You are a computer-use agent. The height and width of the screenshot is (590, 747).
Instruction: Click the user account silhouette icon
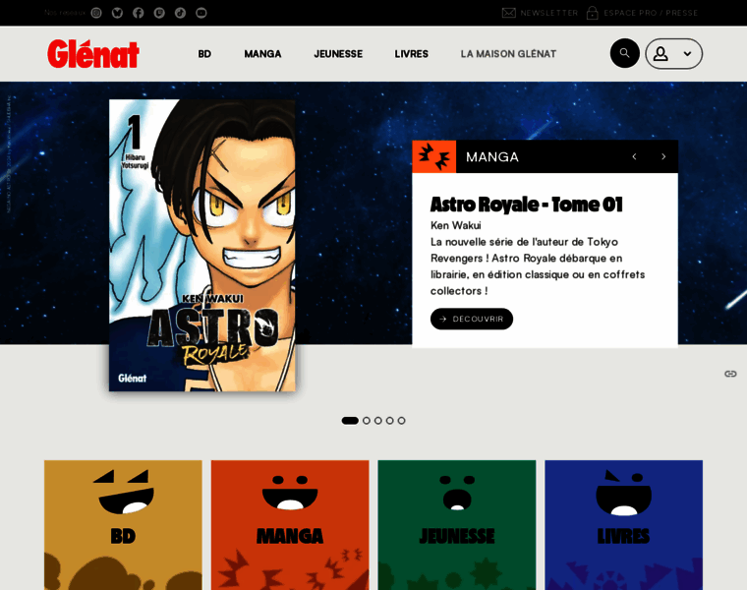click(x=661, y=54)
